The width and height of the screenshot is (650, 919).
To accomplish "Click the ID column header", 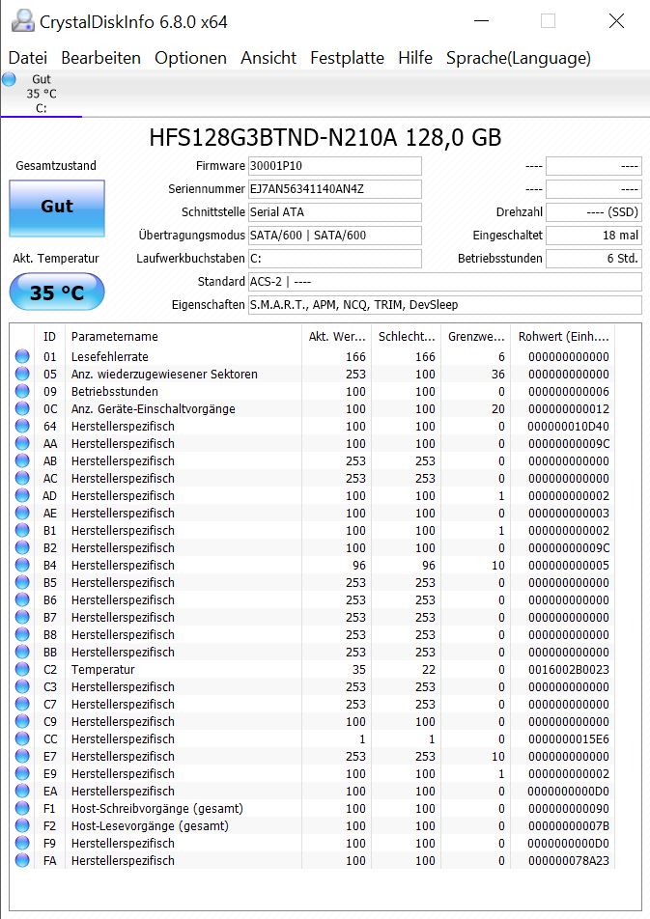I will pyautogui.click(x=50, y=336).
